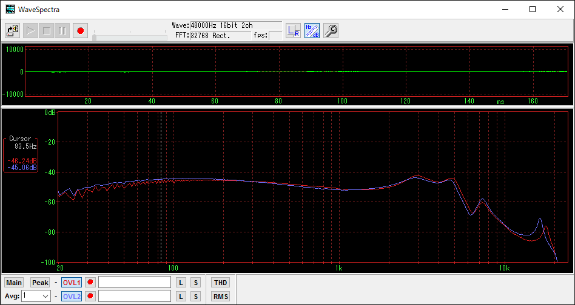575x305 pixels.
Task: Open settings with the wrench icon
Action: pyautogui.click(x=331, y=31)
